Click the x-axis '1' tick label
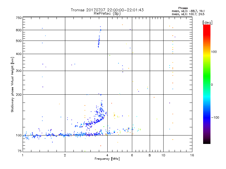 [23, 155]
